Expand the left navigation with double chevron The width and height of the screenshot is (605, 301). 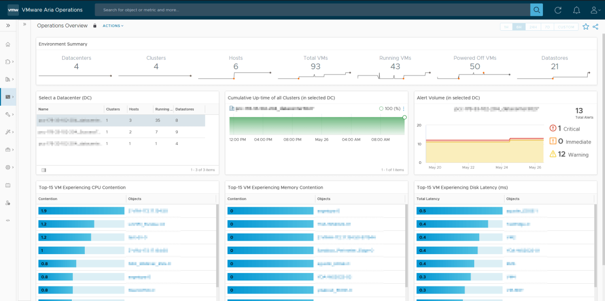8,25
